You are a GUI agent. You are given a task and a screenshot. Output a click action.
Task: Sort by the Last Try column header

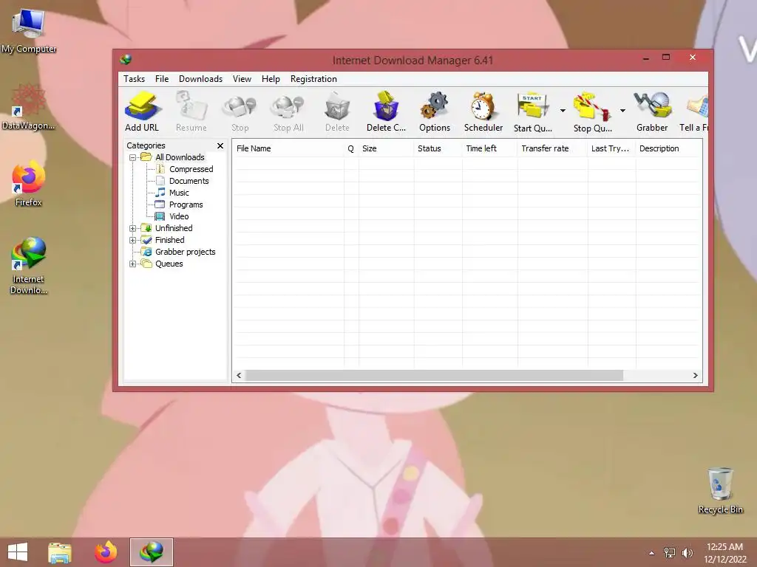[611, 148]
